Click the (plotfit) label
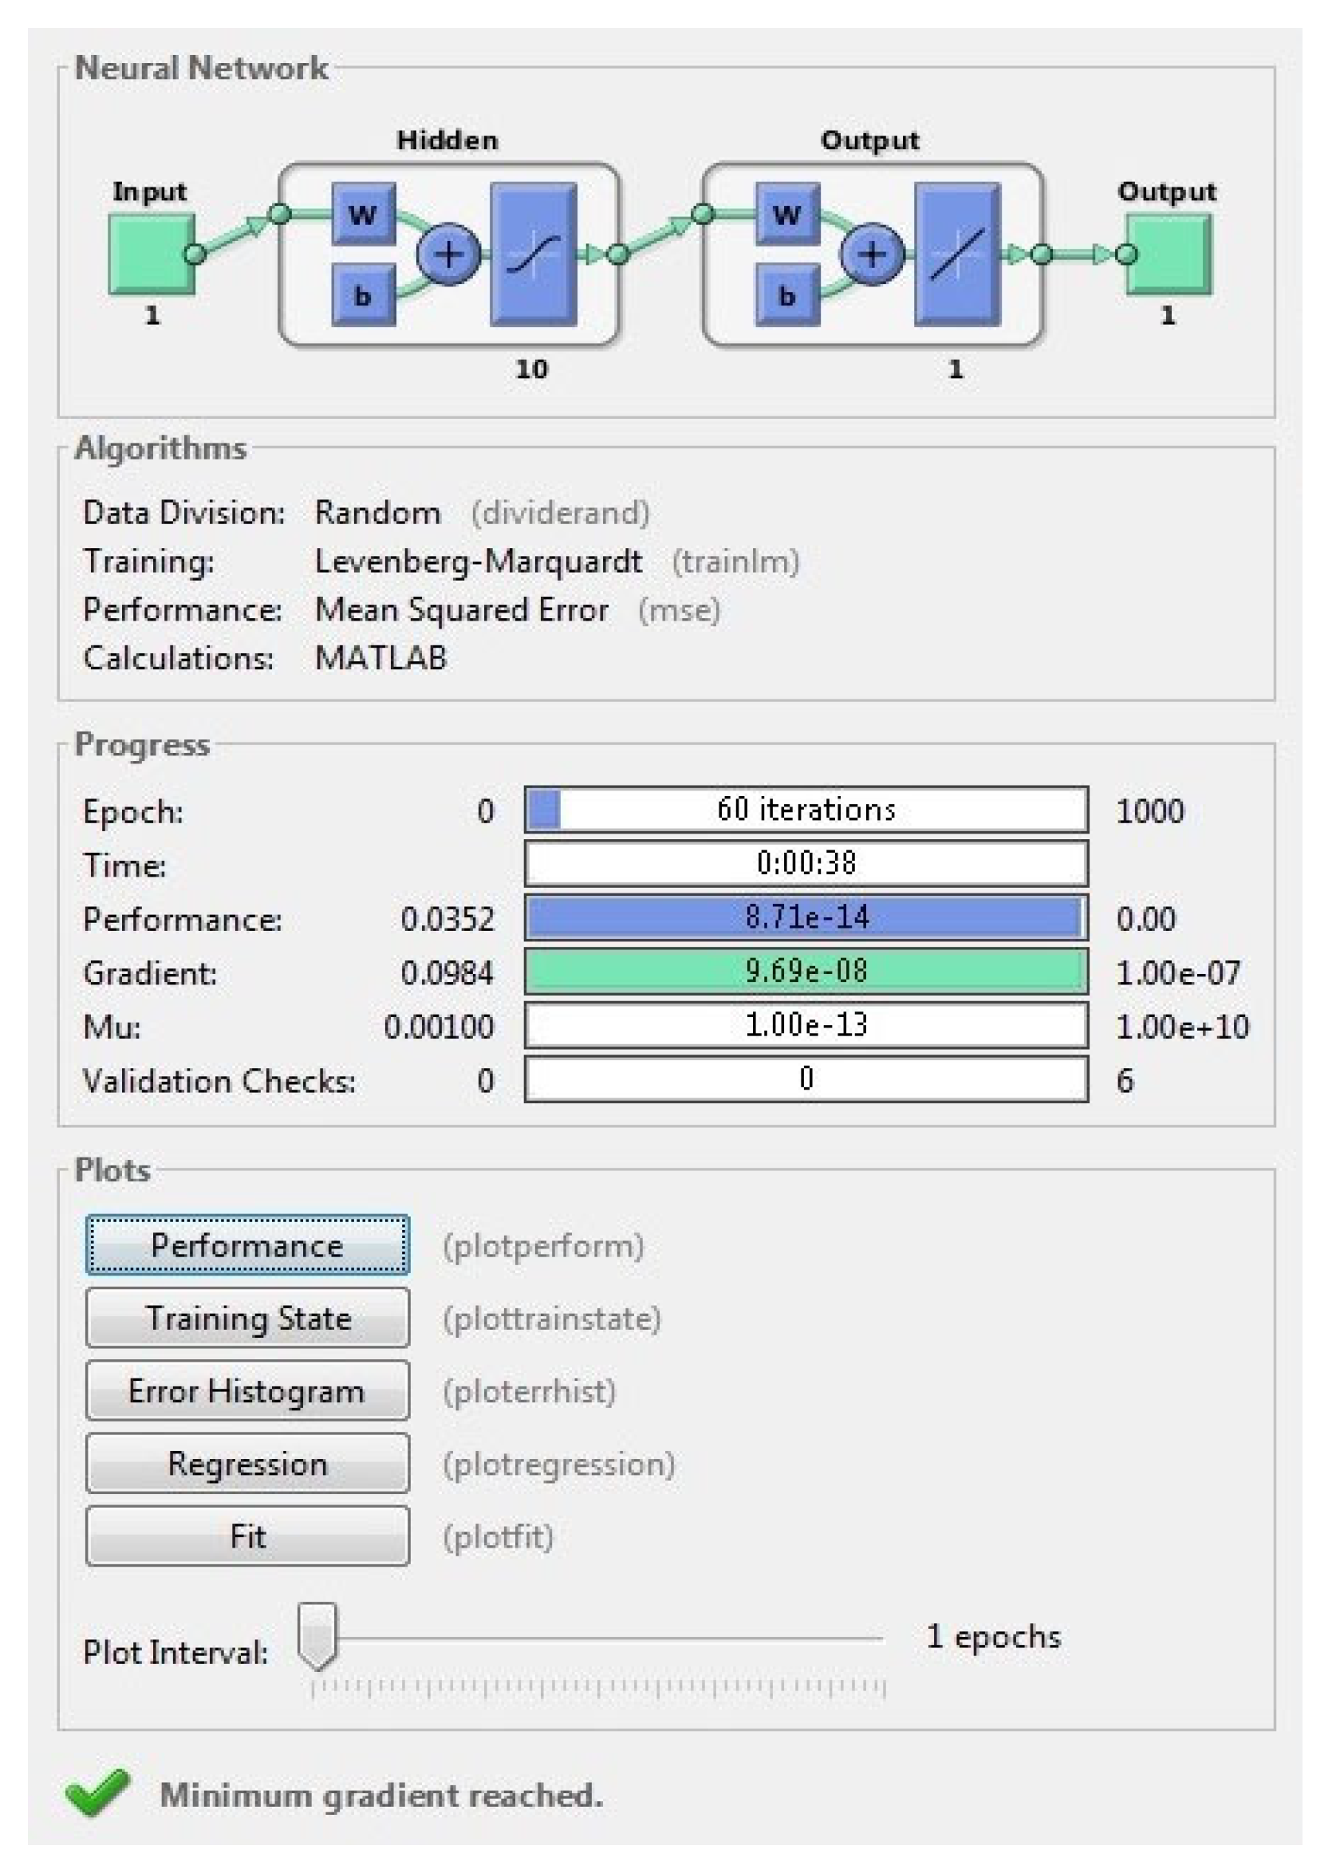 [x=498, y=1536]
